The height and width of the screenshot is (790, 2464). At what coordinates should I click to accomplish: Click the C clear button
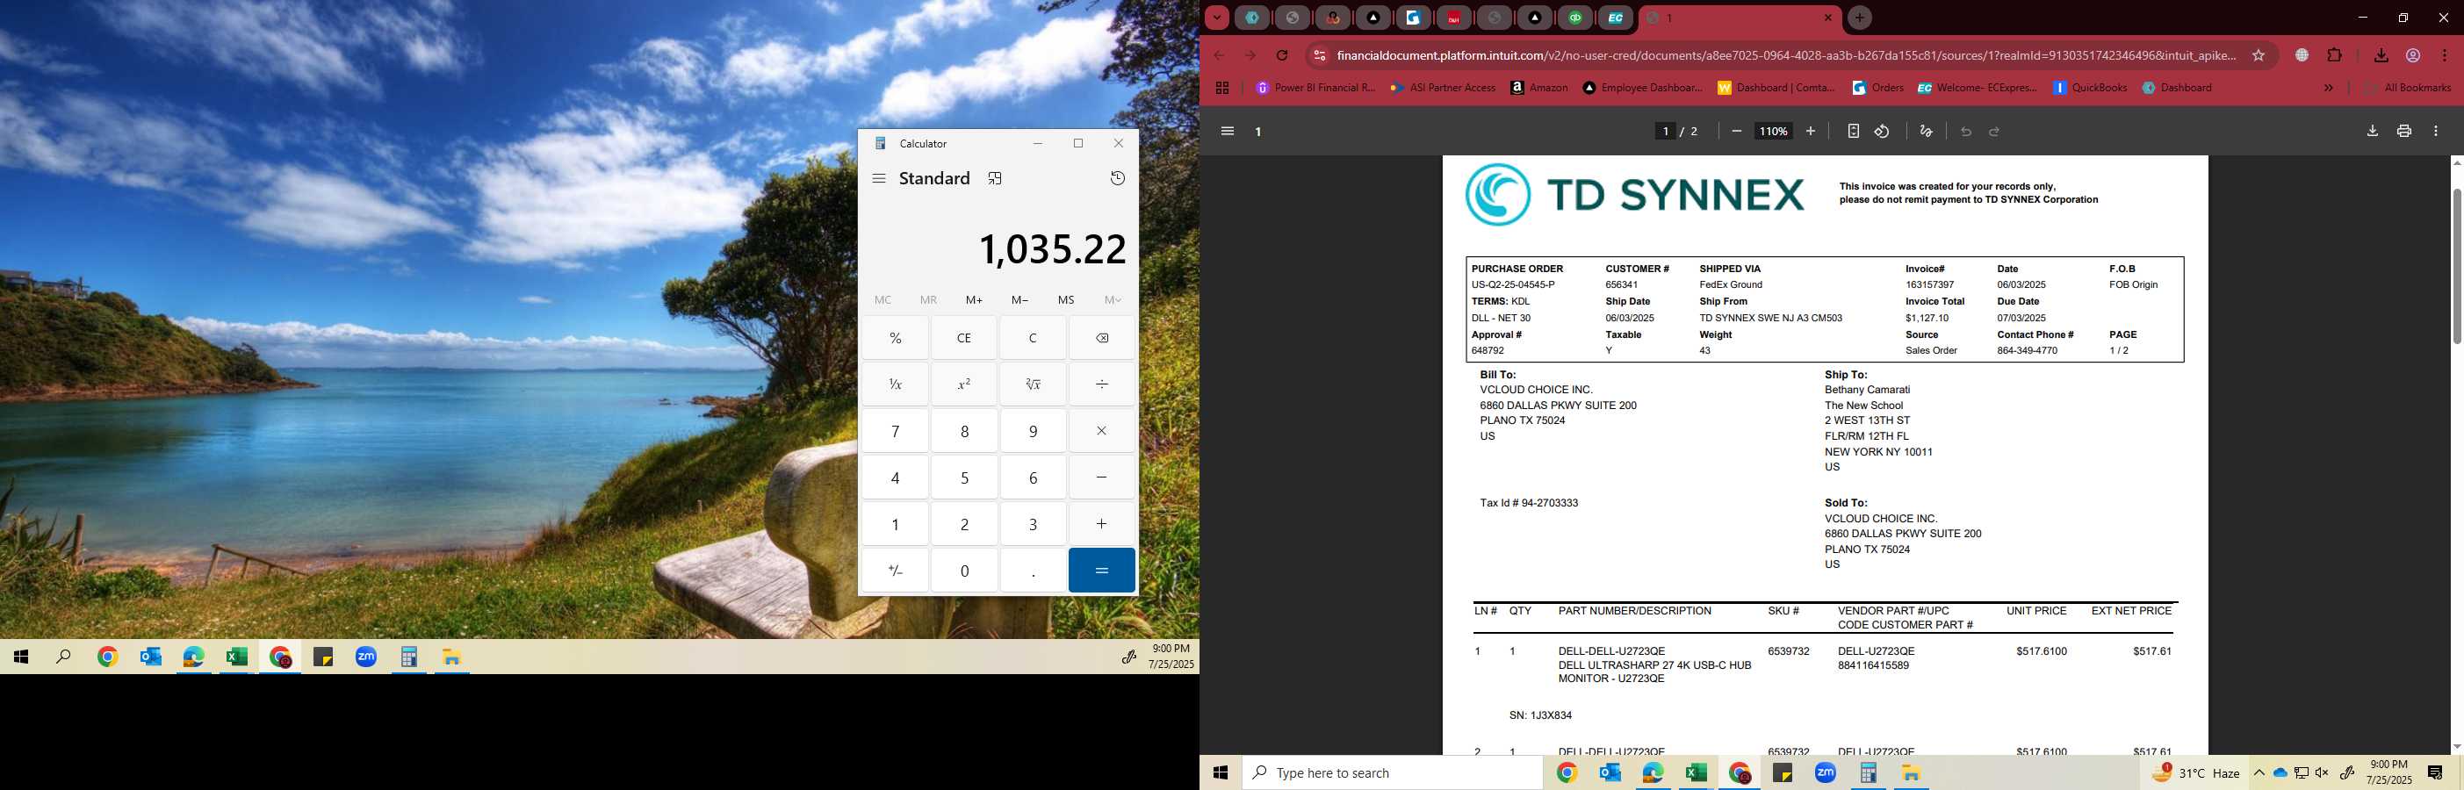[x=1033, y=338]
